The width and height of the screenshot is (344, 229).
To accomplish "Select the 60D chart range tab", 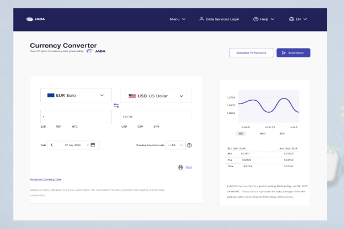I will (x=263, y=133).
